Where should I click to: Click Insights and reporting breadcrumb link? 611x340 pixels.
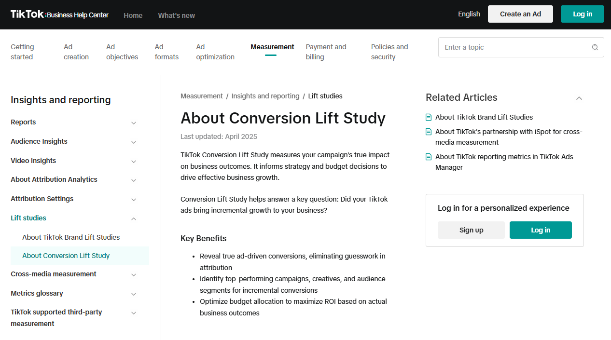click(x=265, y=96)
